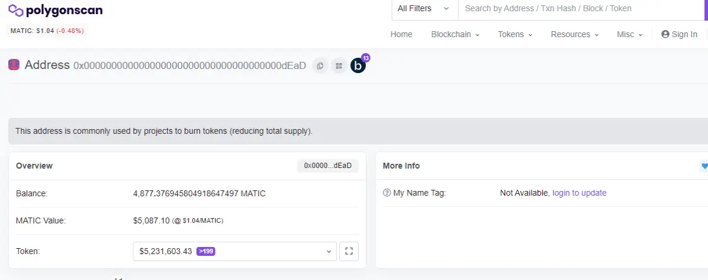Expand the Token $5,231,603.43 dropdown
The width and height of the screenshot is (708, 280).
tap(235, 251)
